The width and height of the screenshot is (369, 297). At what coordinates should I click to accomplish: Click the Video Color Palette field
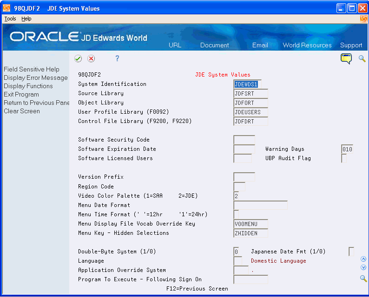[x=236, y=196]
